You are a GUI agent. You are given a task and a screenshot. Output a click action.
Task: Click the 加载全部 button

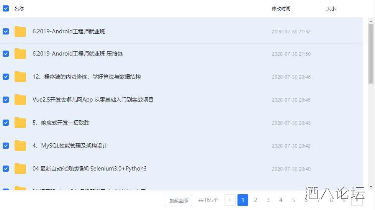pos(178,200)
